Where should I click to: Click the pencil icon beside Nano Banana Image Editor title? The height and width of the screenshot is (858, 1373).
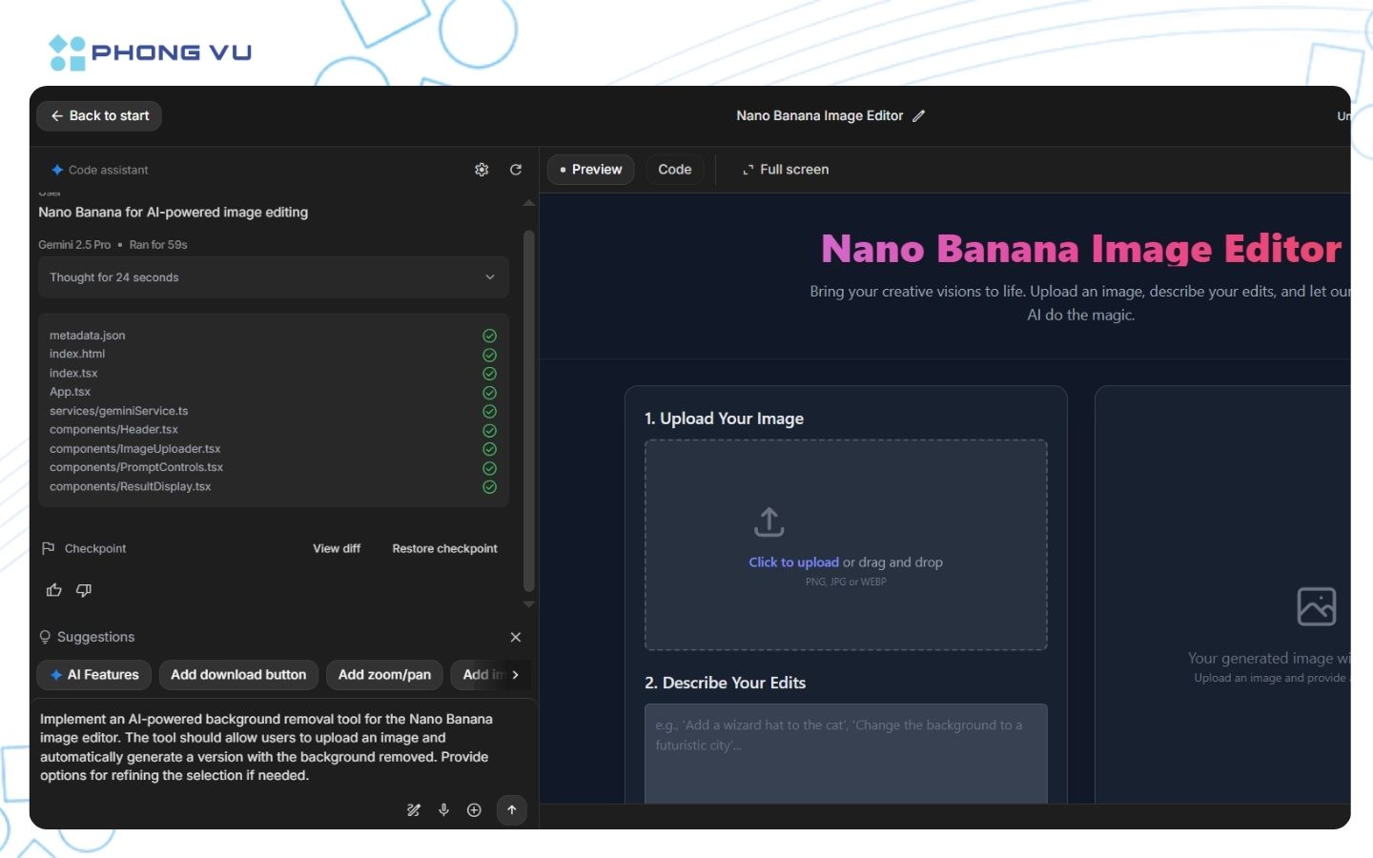pyautogui.click(x=918, y=115)
